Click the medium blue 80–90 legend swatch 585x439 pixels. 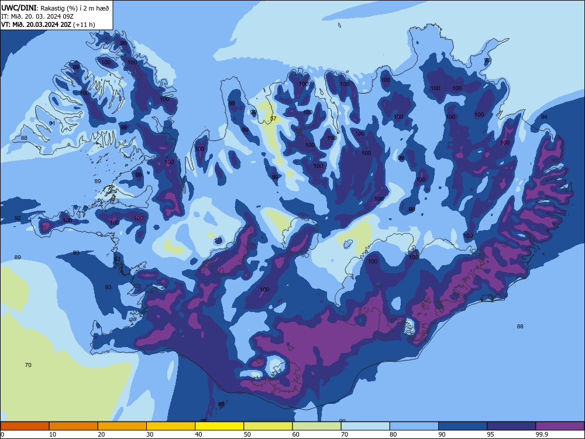coord(414,426)
